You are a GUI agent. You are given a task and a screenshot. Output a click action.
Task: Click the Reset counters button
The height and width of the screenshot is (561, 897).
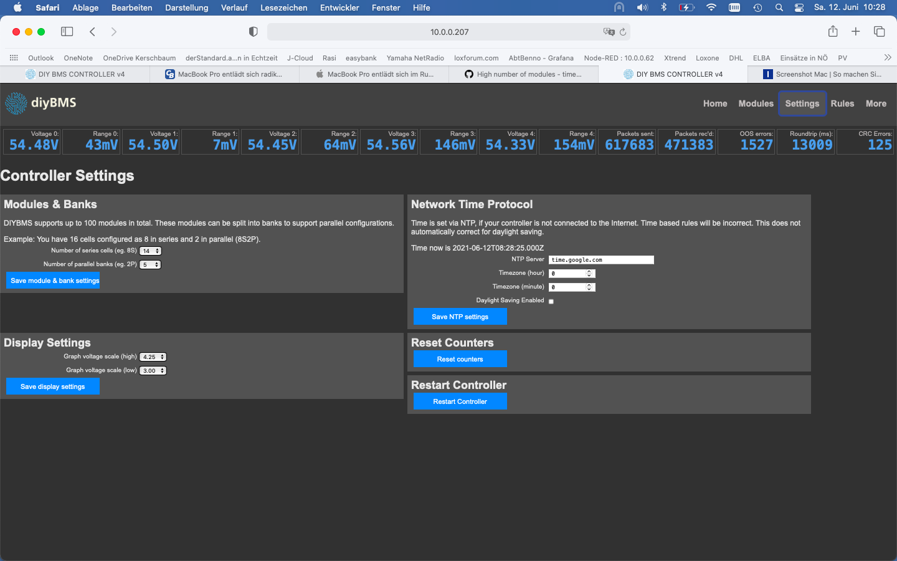click(460, 359)
